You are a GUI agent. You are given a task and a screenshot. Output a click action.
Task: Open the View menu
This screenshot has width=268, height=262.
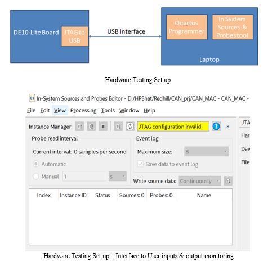click(x=60, y=110)
